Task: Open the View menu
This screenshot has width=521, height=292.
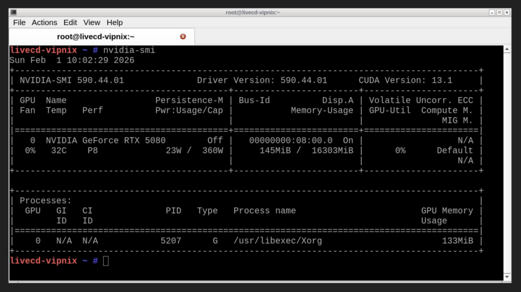Action: coord(92,22)
